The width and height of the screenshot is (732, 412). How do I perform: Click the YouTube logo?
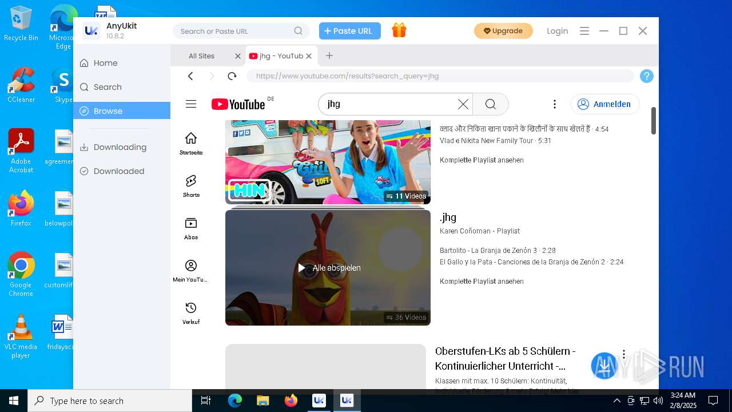pyautogui.click(x=238, y=104)
